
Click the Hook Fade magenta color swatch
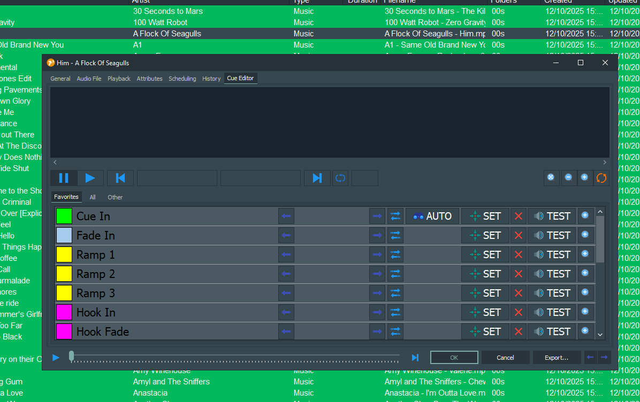[x=64, y=331]
